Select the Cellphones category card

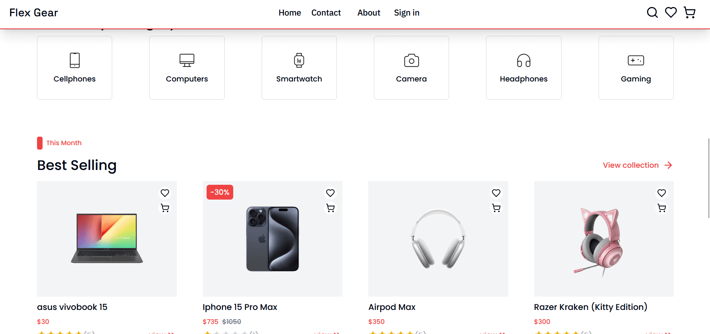pyautogui.click(x=74, y=68)
